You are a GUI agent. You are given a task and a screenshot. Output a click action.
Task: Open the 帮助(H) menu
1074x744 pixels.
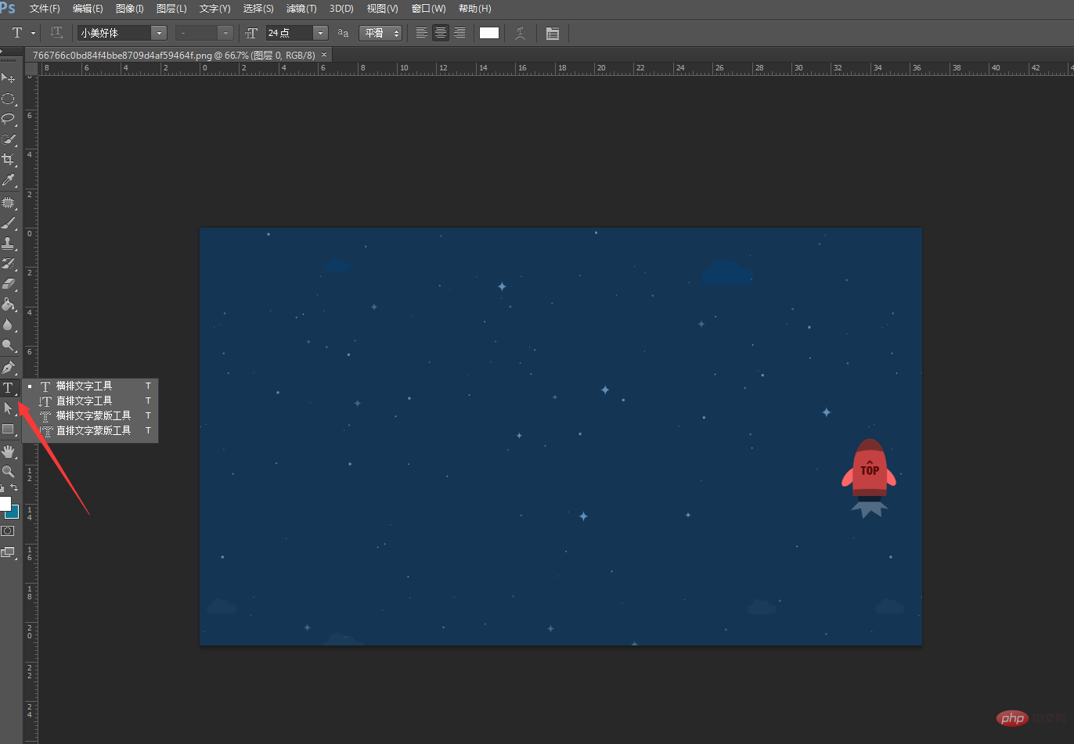474,9
